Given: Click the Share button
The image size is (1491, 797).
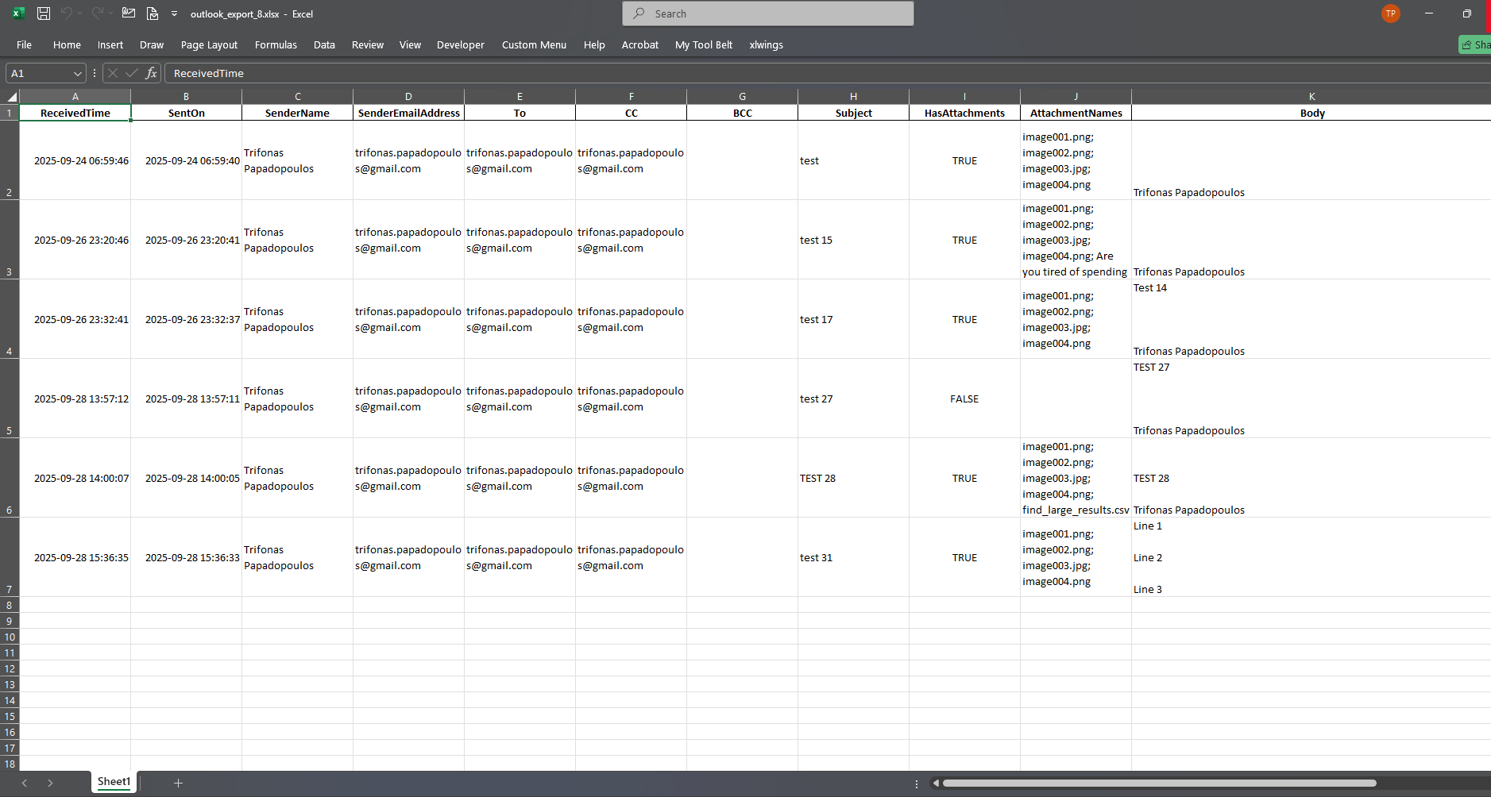Looking at the screenshot, I should pos(1476,44).
